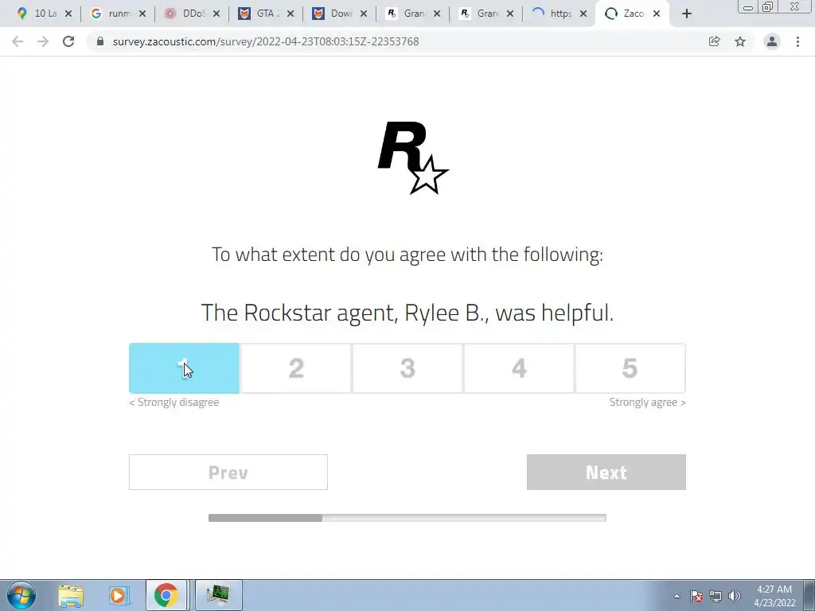
Task: Close the loading https tab
Action: (x=583, y=14)
